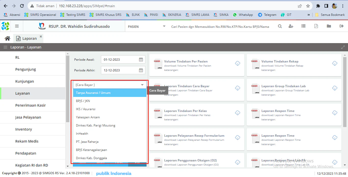Select Dinkes Kab. Parigi Moutong option
The width and height of the screenshot is (348, 177).
click(x=110, y=125)
